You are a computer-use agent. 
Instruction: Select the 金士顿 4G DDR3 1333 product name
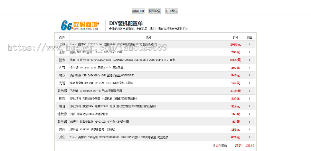[97, 68]
